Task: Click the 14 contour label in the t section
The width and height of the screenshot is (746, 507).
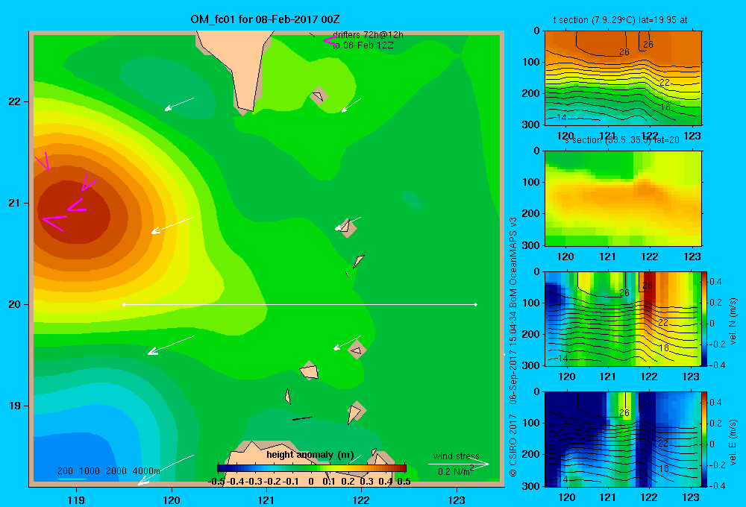Action: tap(562, 118)
